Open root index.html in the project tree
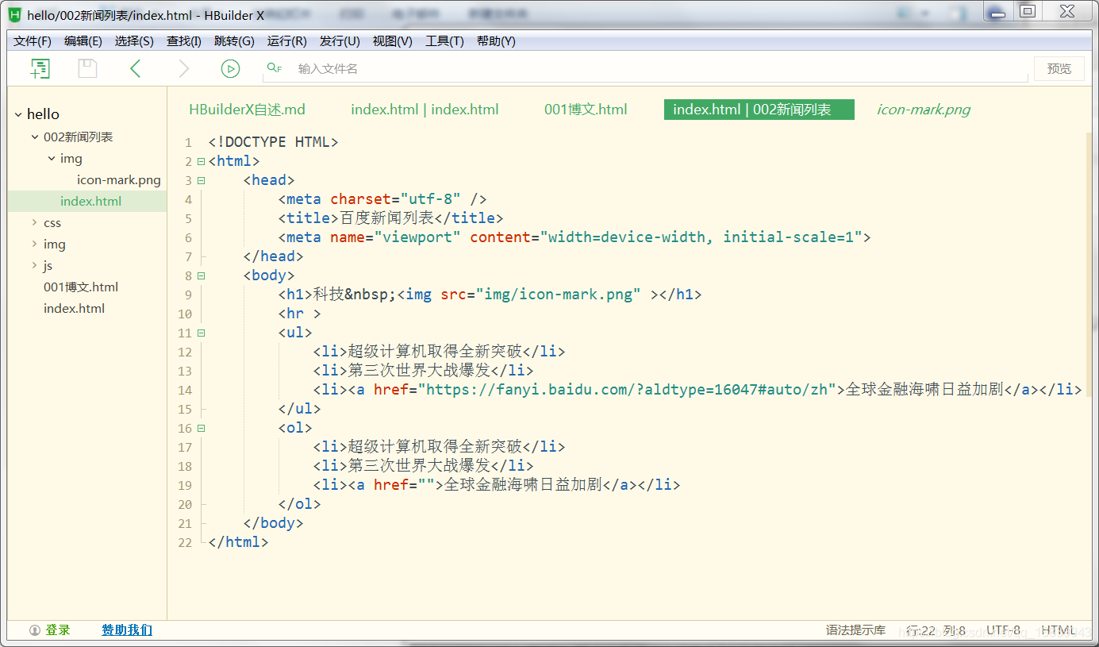 74,309
